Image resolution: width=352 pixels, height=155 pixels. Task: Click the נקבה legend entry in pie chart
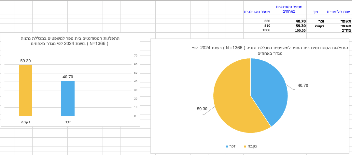(x=250, y=147)
